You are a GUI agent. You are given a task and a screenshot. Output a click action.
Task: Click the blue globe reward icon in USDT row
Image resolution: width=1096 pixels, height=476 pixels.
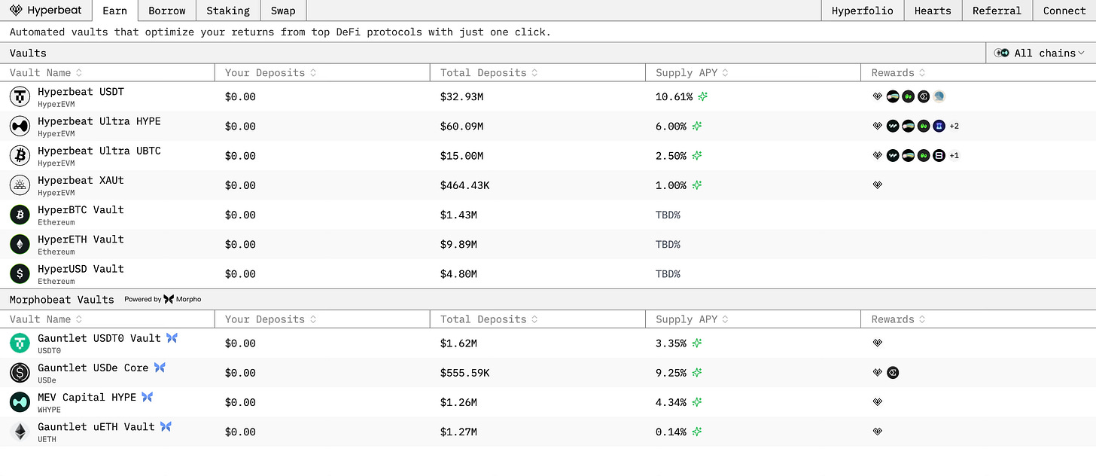tap(939, 96)
